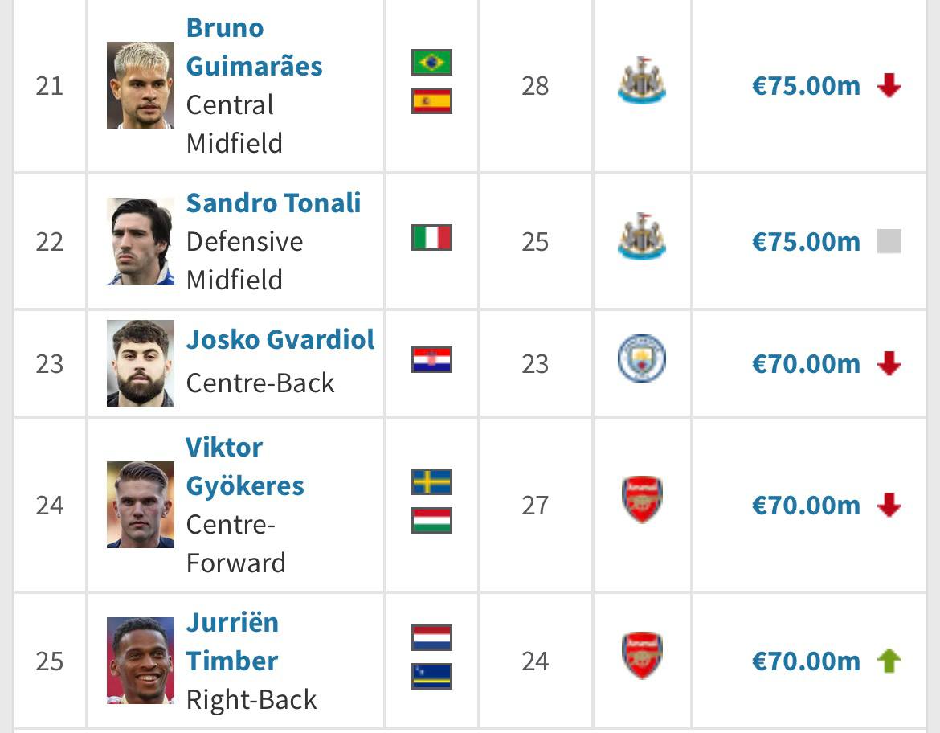Screen dimensions: 940x733
Task: Click the Italy flag icon
Action: [431, 238]
